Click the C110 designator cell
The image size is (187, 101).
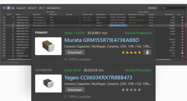click(x=52, y=25)
